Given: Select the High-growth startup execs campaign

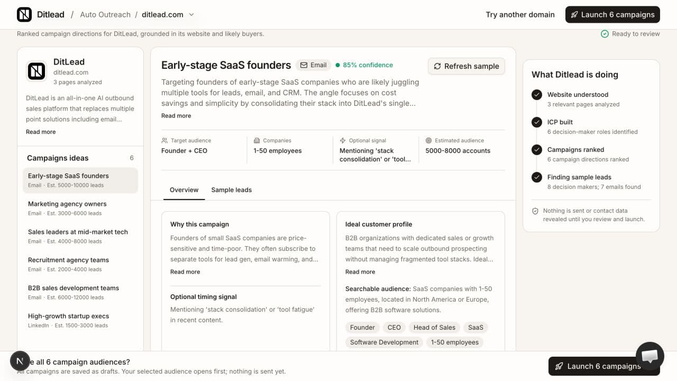Looking at the screenshot, I should point(80,321).
